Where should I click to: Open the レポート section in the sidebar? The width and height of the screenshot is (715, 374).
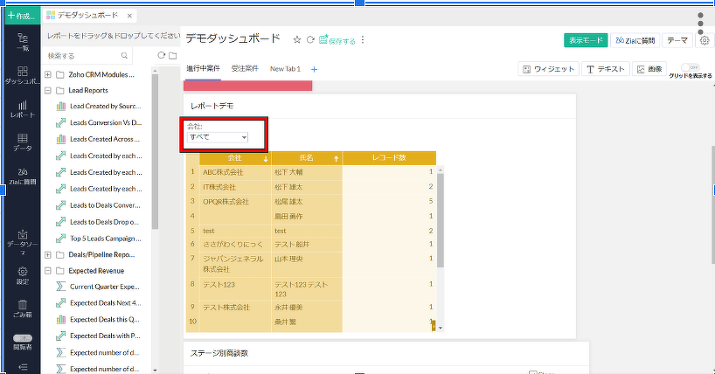click(22, 108)
